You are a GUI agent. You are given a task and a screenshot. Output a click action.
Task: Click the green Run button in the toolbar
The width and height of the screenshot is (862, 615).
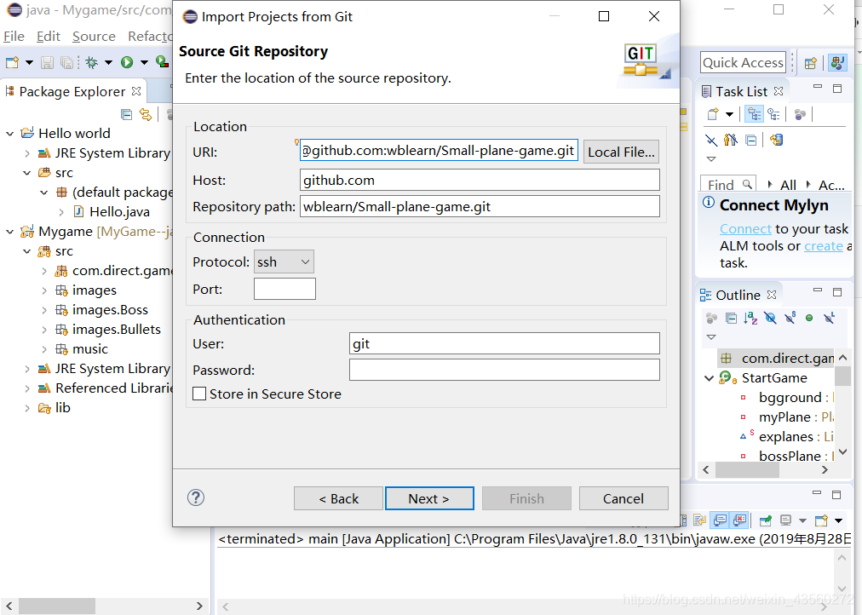[127, 63]
